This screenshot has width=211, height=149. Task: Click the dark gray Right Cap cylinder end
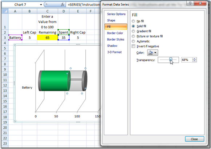coord(85,81)
